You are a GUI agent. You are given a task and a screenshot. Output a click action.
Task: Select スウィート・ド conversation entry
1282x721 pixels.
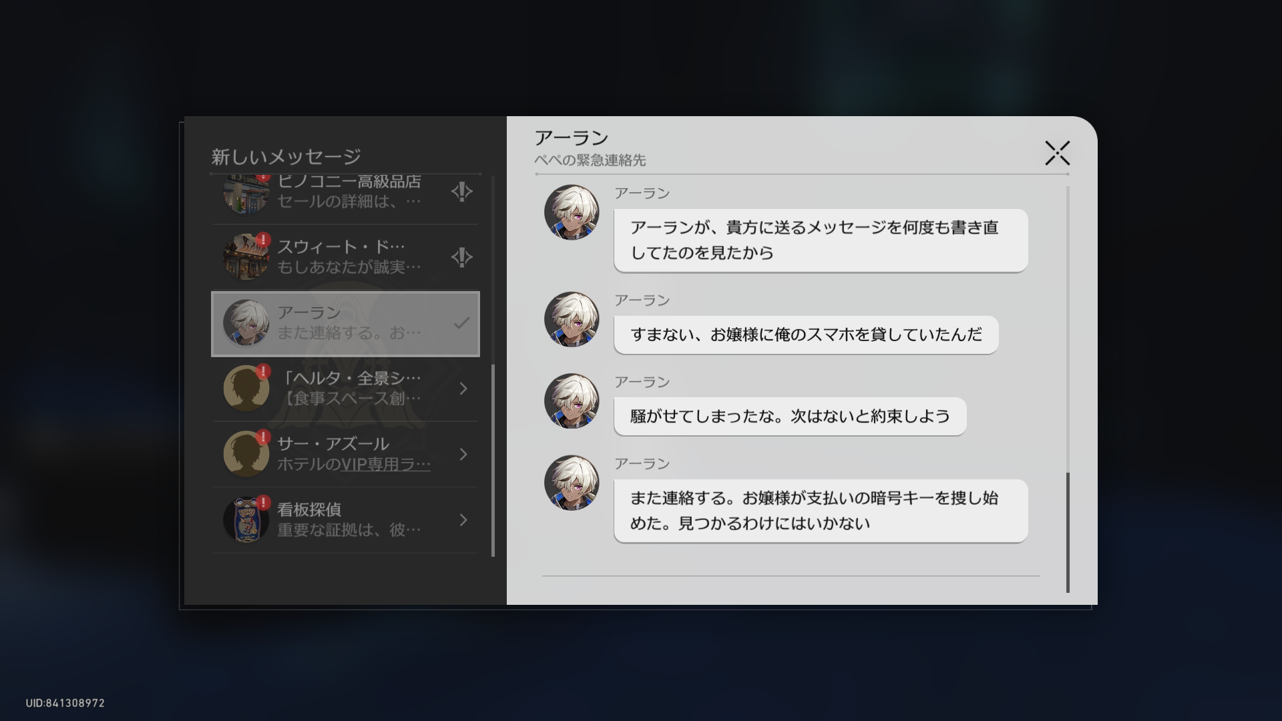click(x=347, y=257)
